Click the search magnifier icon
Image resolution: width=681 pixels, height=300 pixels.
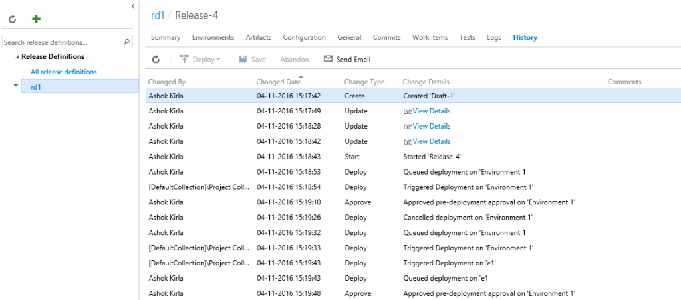(x=126, y=42)
